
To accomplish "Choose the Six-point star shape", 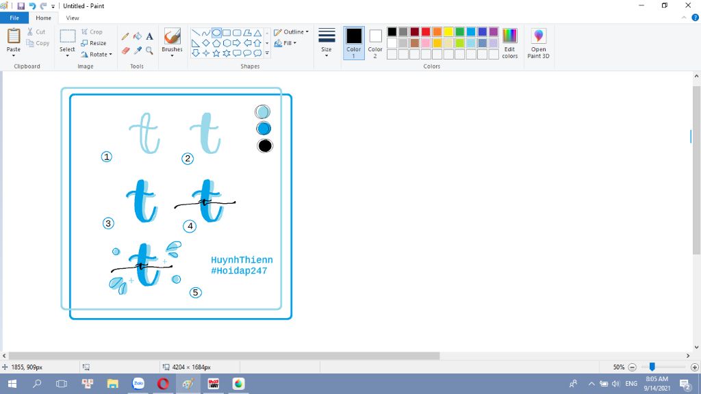I will coord(227,53).
